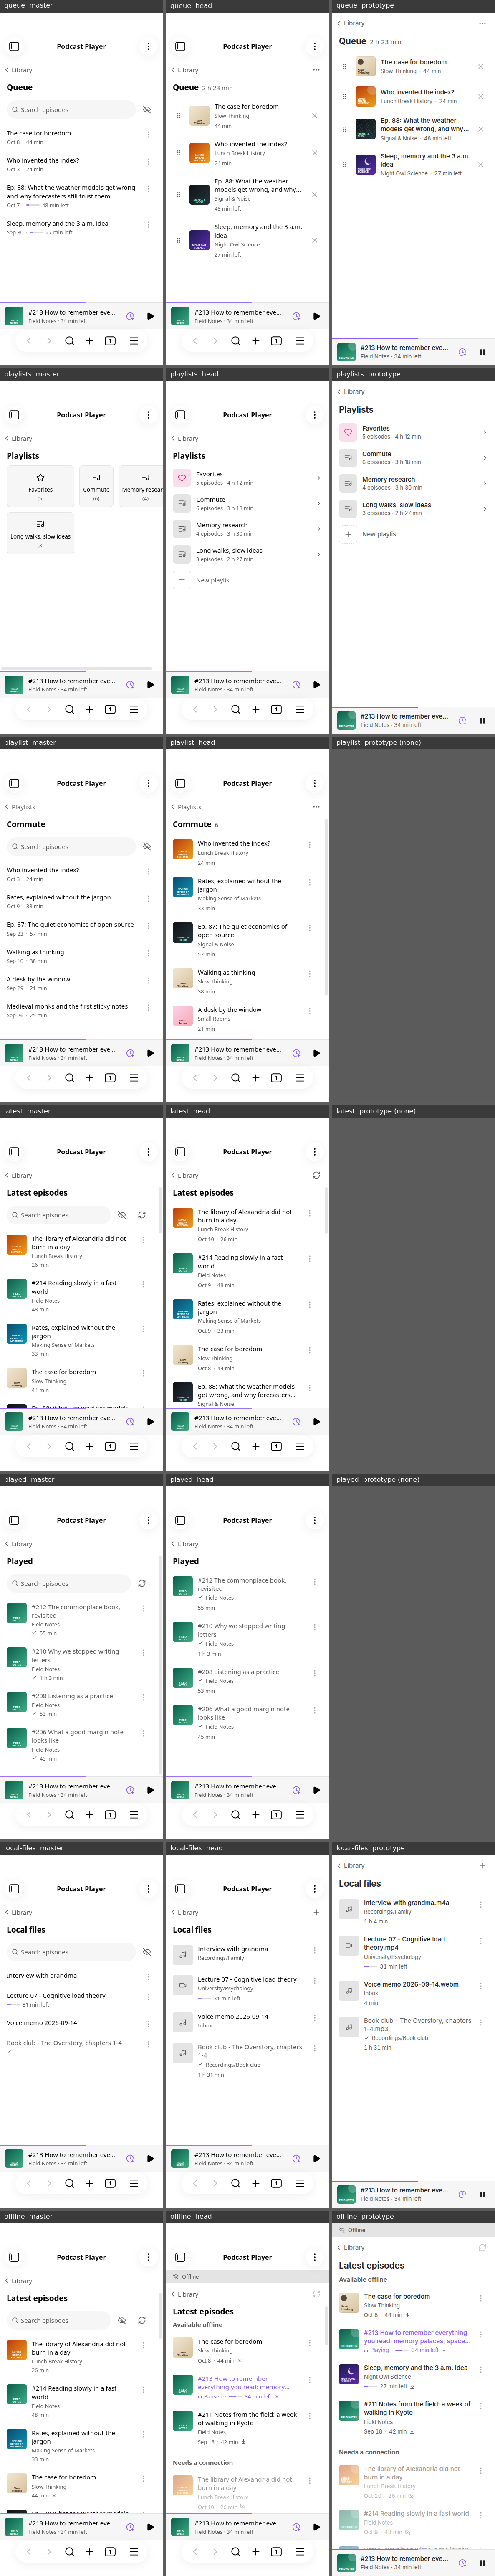Open 'Interview with grandma.m4a' thumbnail in local-files prototype

pos(348,1909)
